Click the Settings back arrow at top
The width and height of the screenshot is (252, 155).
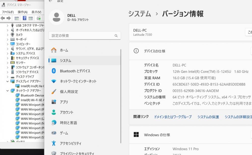point(50,1)
